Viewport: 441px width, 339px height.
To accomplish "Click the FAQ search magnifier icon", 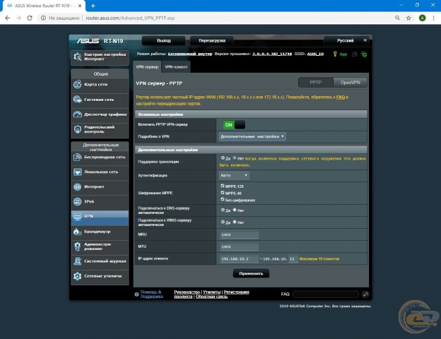I will (x=365, y=294).
